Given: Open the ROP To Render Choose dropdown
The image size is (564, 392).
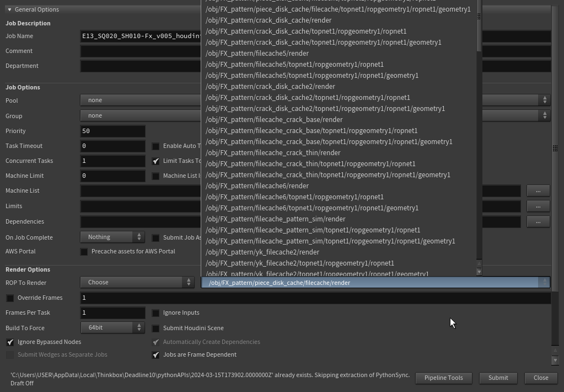Looking at the screenshot, I should pyautogui.click(x=137, y=283).
